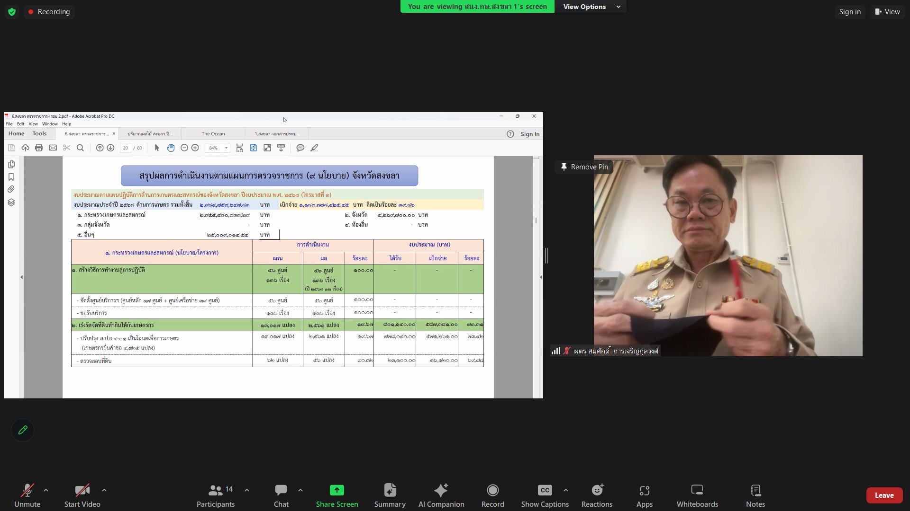This screenshot has height=511, width=910.
Task: Collapse the left navigation pane arrow
Action: pyautogui.click(x=21, y=277)
